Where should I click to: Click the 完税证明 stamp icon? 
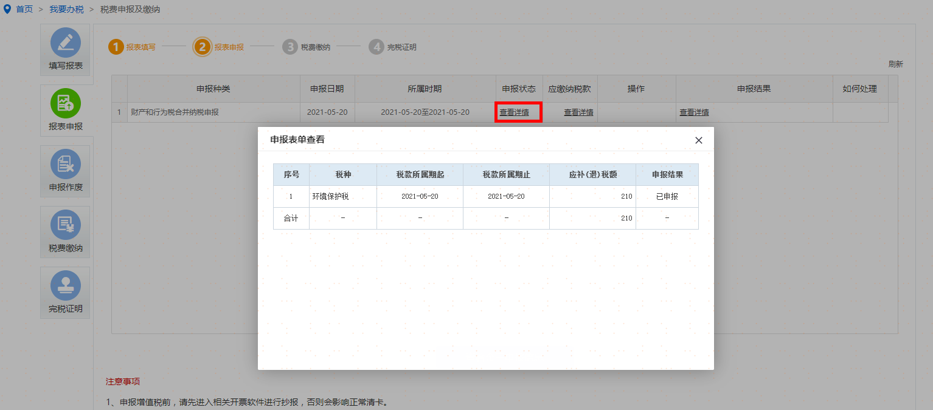click(x=66, y=285)
